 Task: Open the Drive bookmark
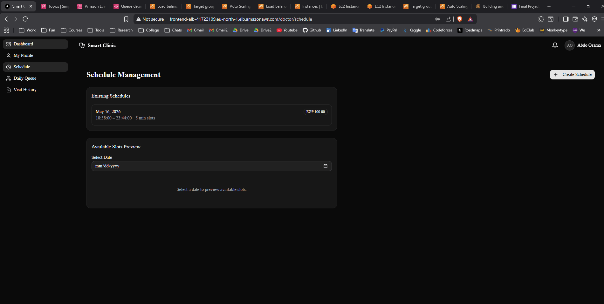pyautogui.click(x=241, y=30)
